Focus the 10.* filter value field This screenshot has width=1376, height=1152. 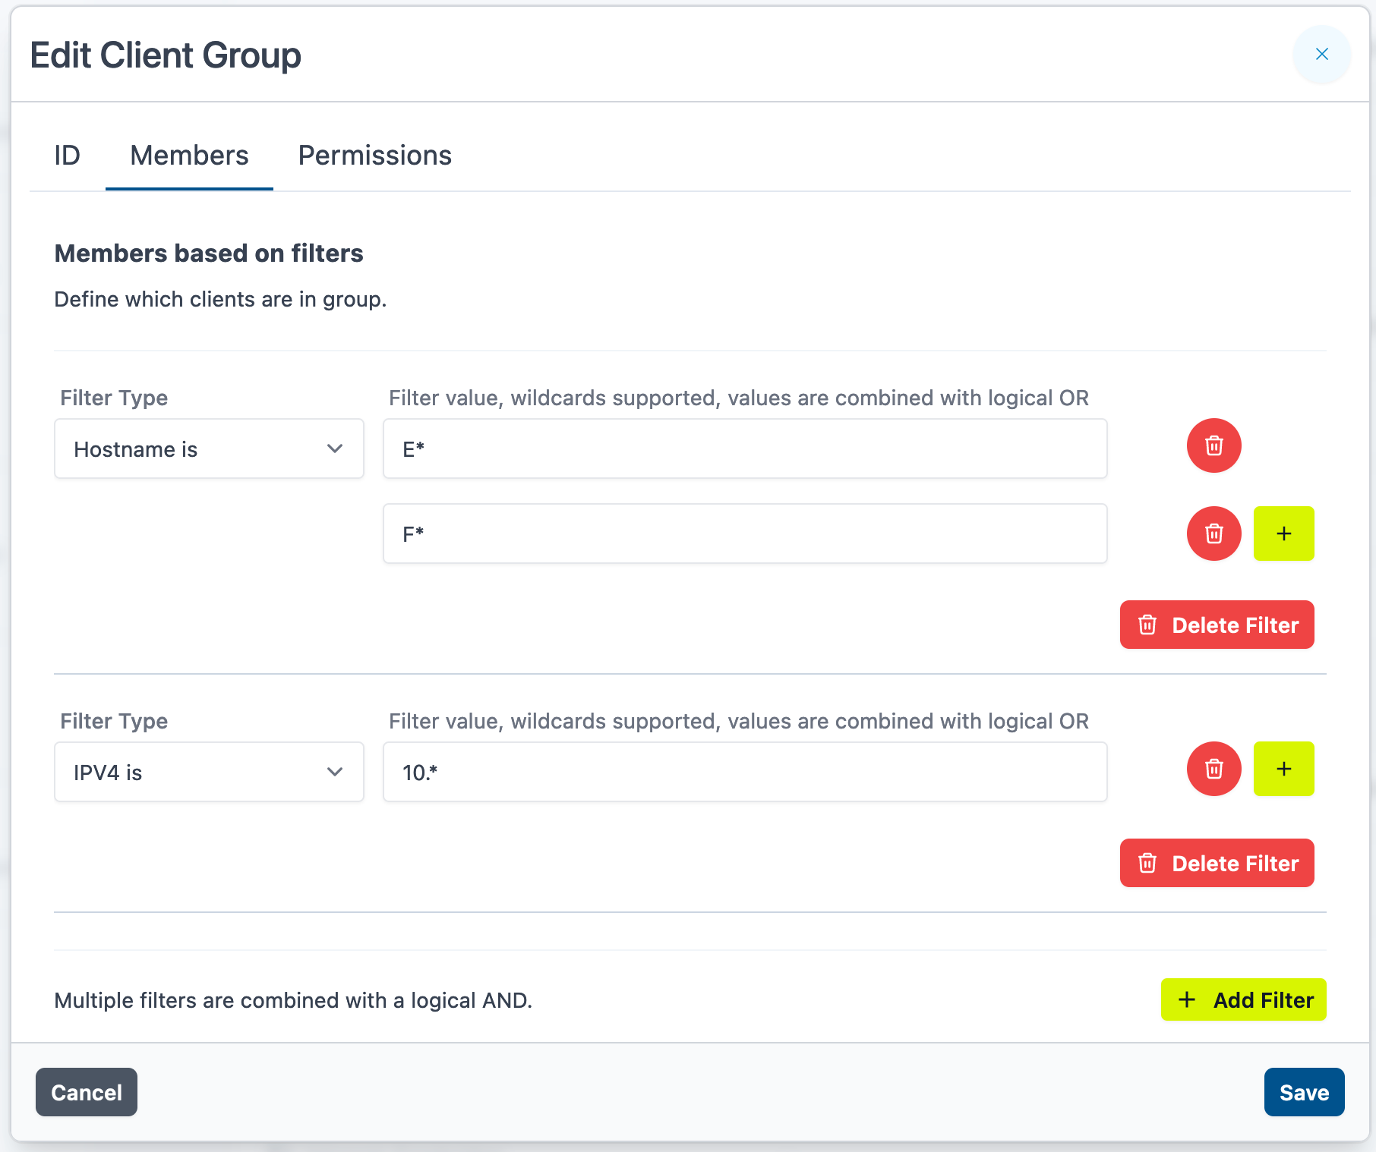tap(744, 772)
